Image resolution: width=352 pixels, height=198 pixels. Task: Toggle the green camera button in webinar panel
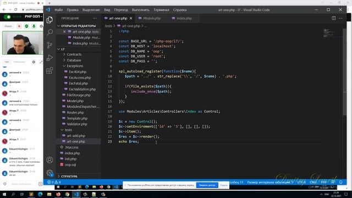26,26
